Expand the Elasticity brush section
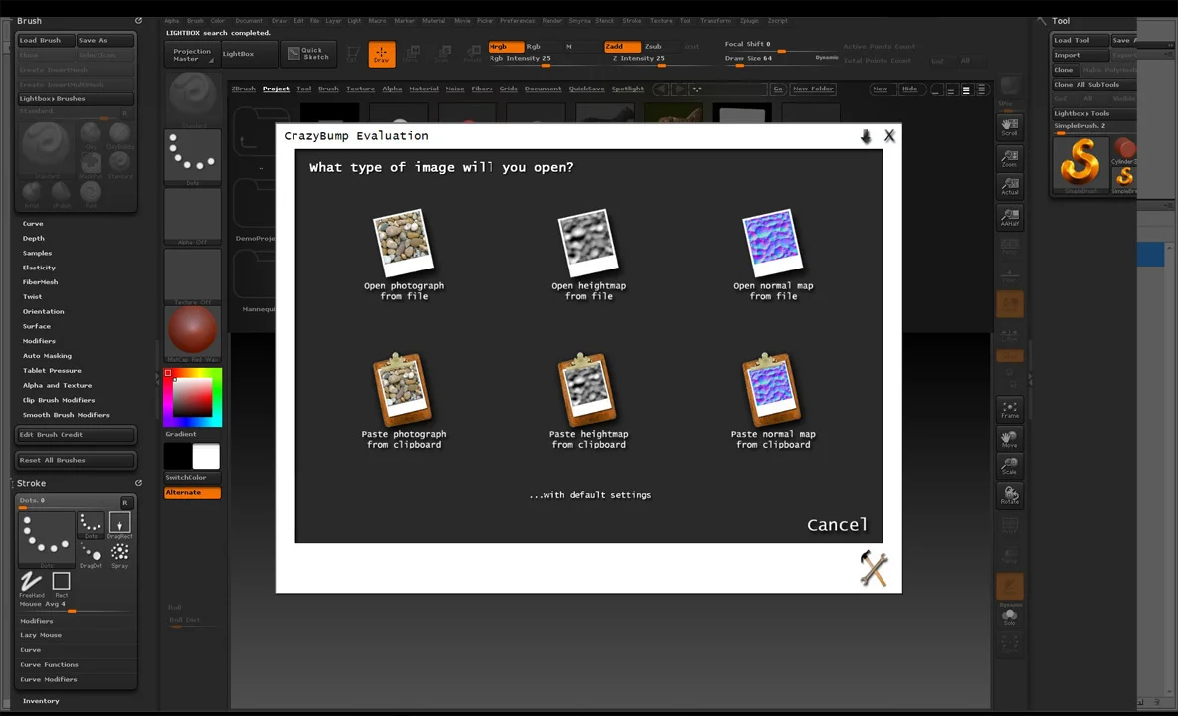 (x=39, y=268)
